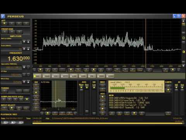Select the topmost BW filter button
The width and height of the screenshot is (186, 140).
[36, 86]
